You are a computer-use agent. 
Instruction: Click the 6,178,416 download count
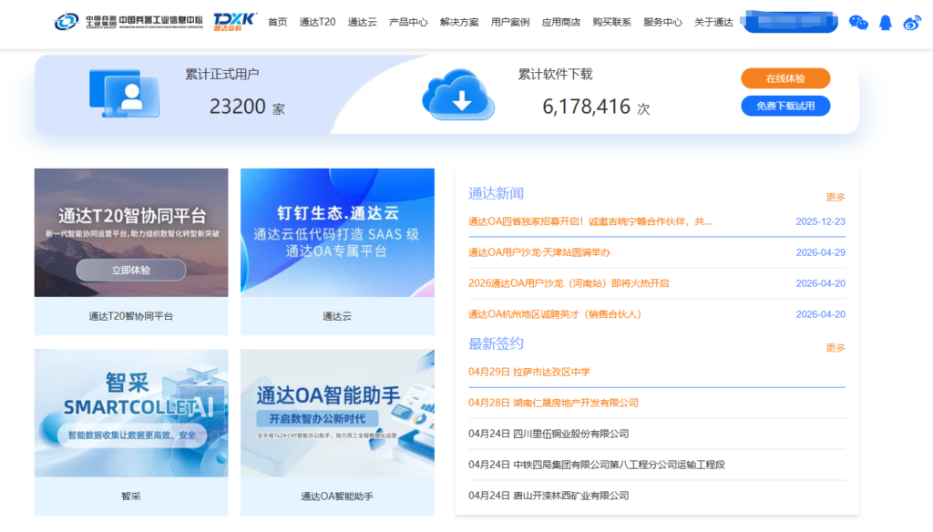pos(586,107)
